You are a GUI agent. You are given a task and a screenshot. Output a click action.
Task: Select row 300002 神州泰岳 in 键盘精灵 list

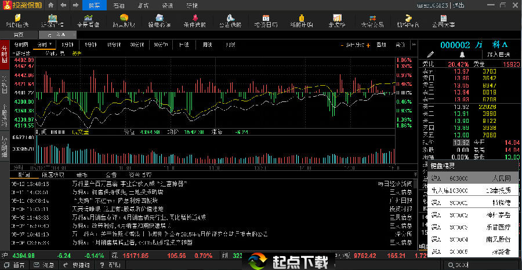point(473,215)
